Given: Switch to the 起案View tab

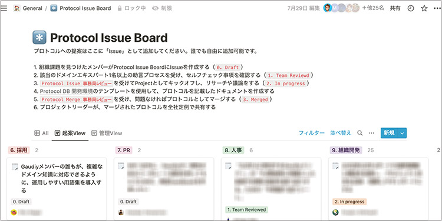Looking at the screenshot, I should pyautogui.click(x=70, y=133).
